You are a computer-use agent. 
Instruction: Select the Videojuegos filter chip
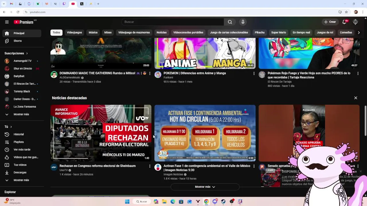75,33
